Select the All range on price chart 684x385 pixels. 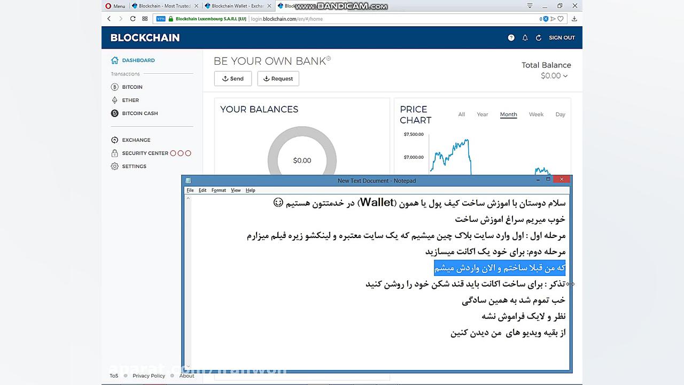(x=462, y=114)
